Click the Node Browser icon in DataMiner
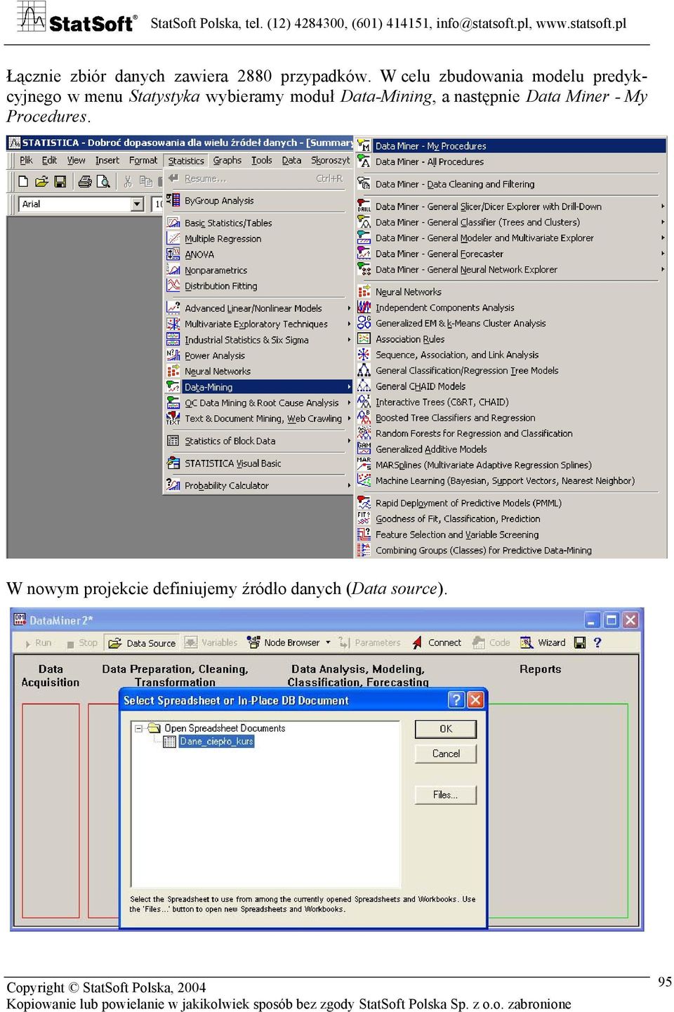 253,642
